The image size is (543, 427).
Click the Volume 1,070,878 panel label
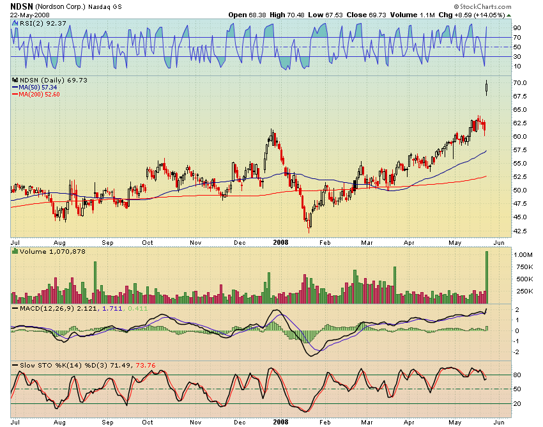[52, 251]
